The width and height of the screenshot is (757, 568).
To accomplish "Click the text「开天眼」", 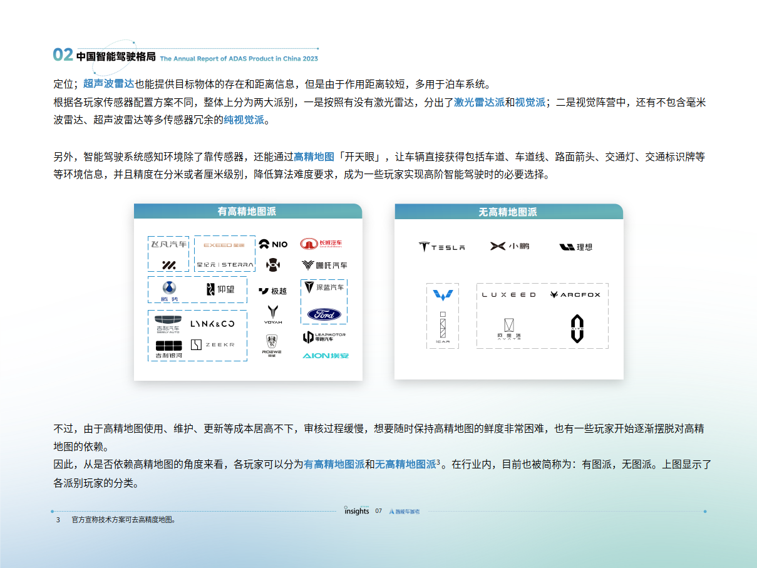I will (360, 157).
